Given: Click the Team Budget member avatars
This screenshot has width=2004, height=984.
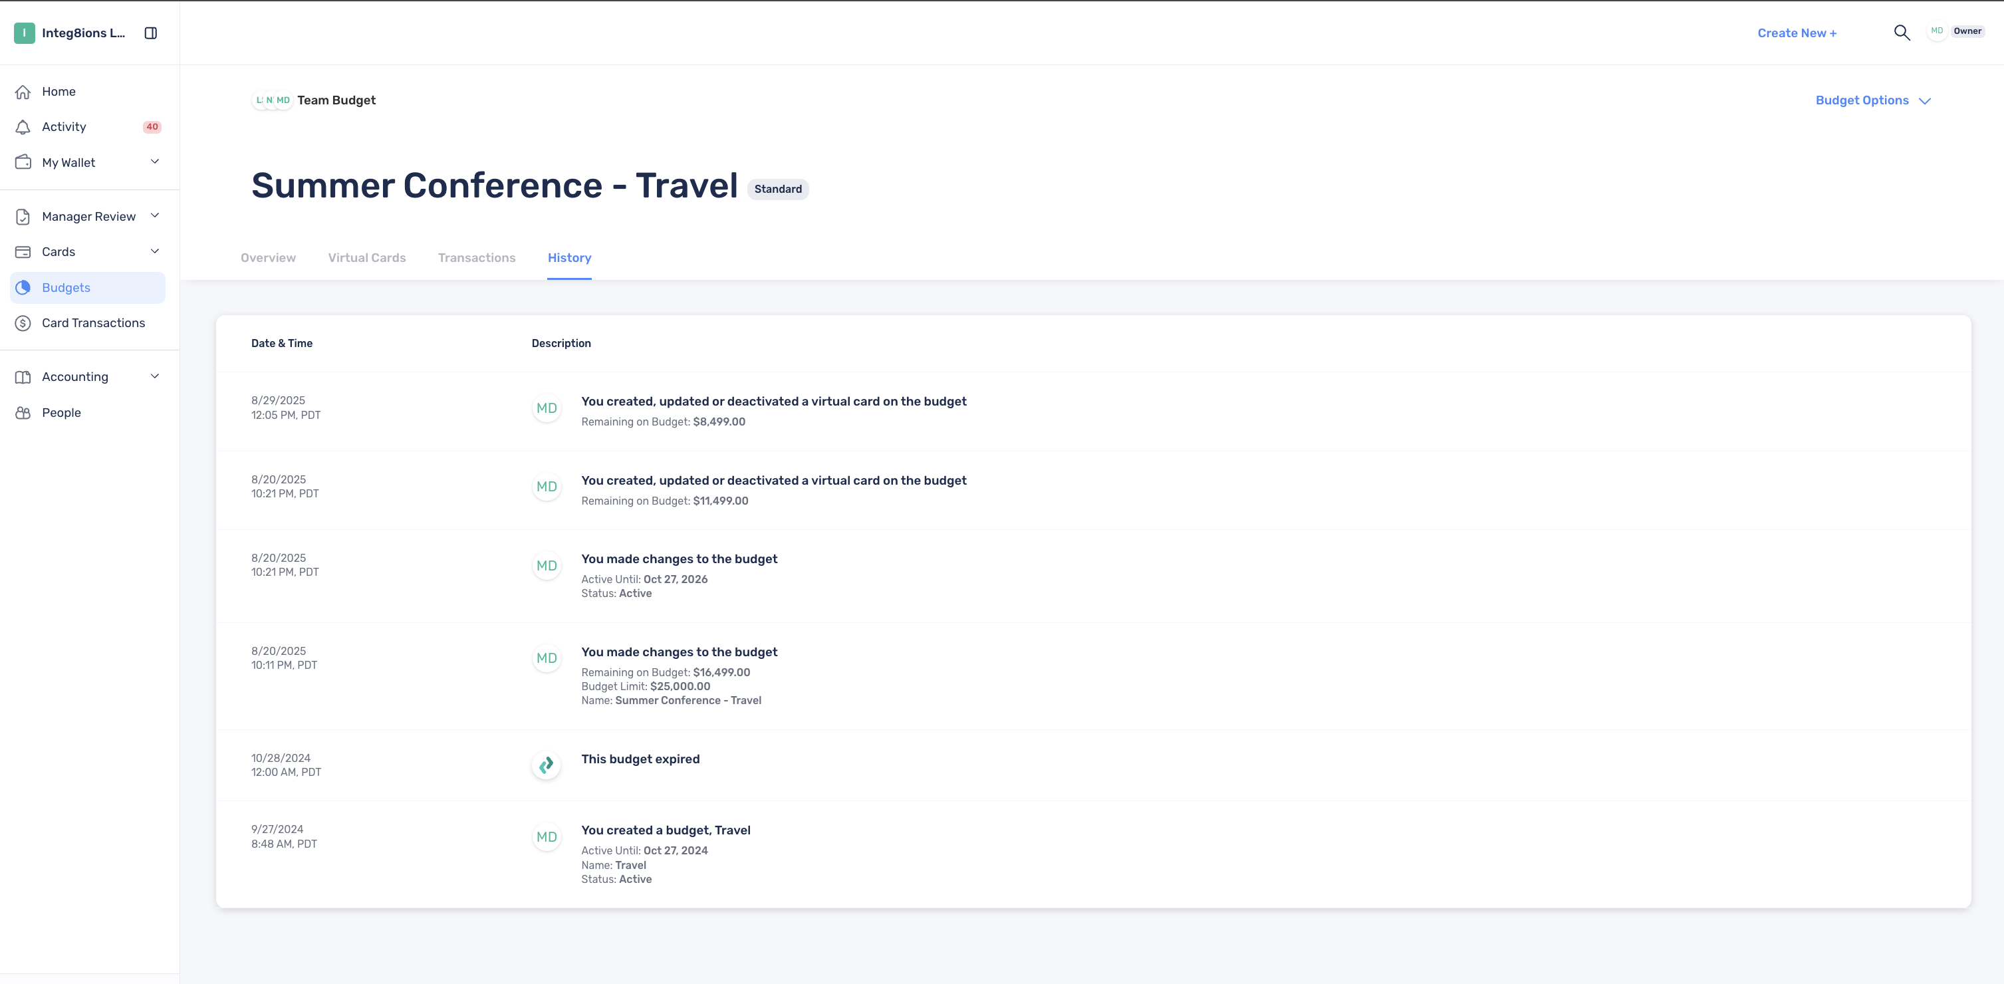Looking at the screenshot, I should (271, 100).
